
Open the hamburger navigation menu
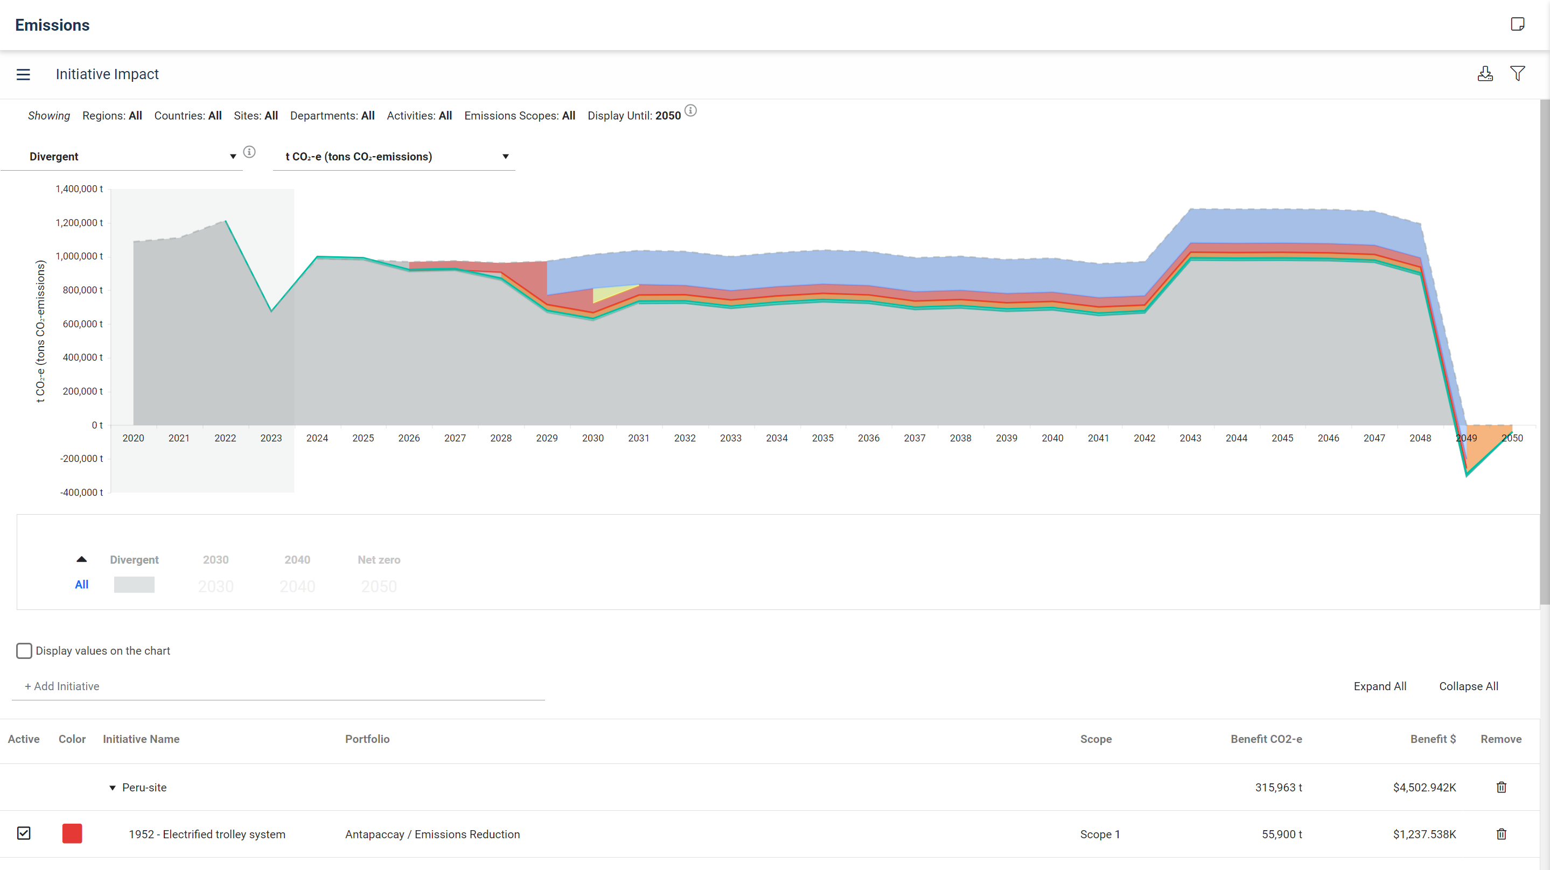coord(23,75)
